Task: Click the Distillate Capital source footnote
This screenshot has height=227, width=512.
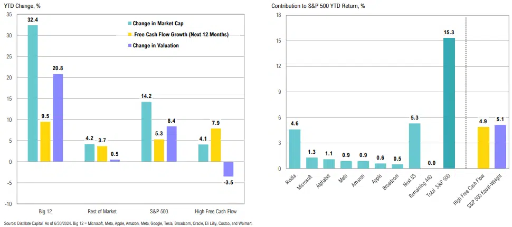Action: [x=128, y=223]
